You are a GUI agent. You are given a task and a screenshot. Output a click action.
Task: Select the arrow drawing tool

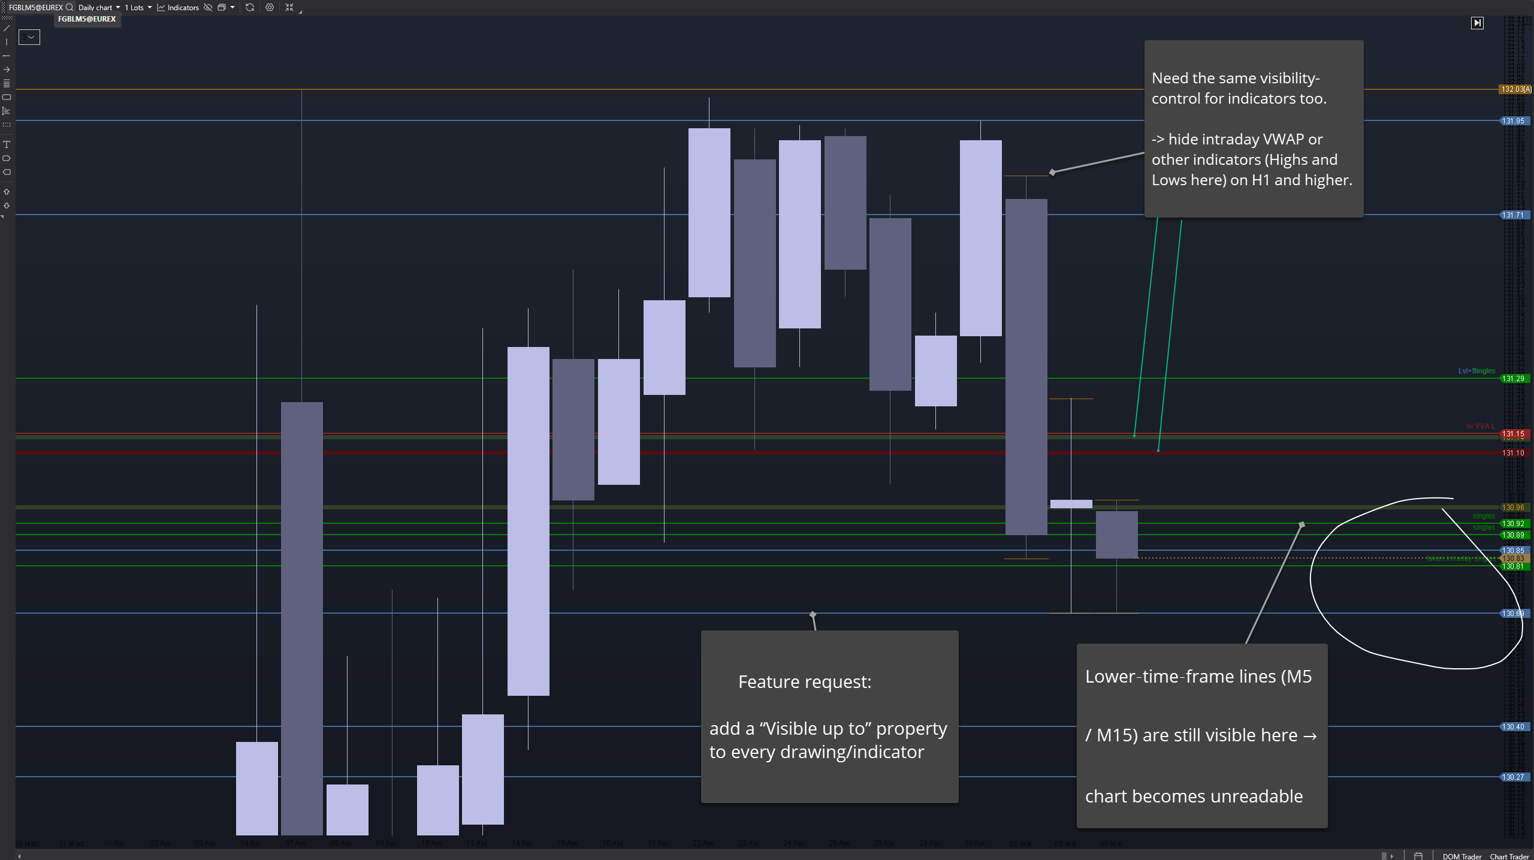coord(7,70)
